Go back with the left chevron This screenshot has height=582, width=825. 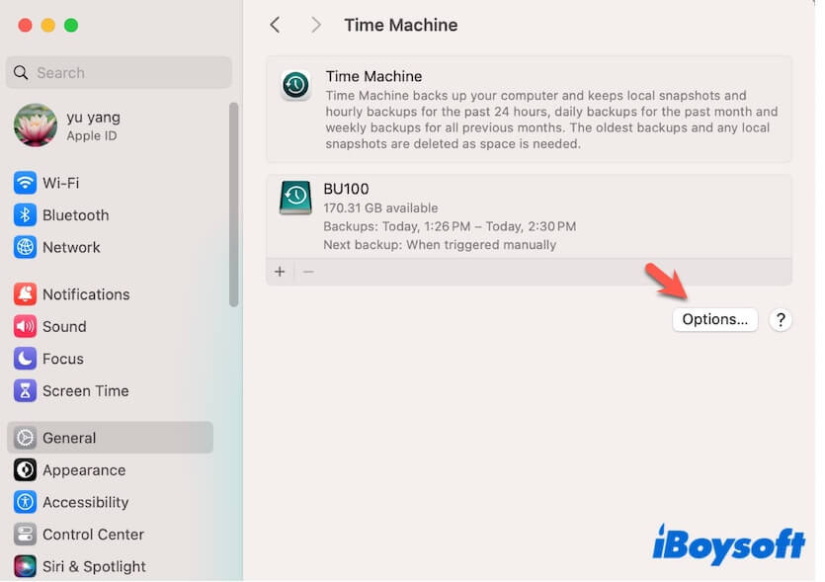[x=276, y=25]
